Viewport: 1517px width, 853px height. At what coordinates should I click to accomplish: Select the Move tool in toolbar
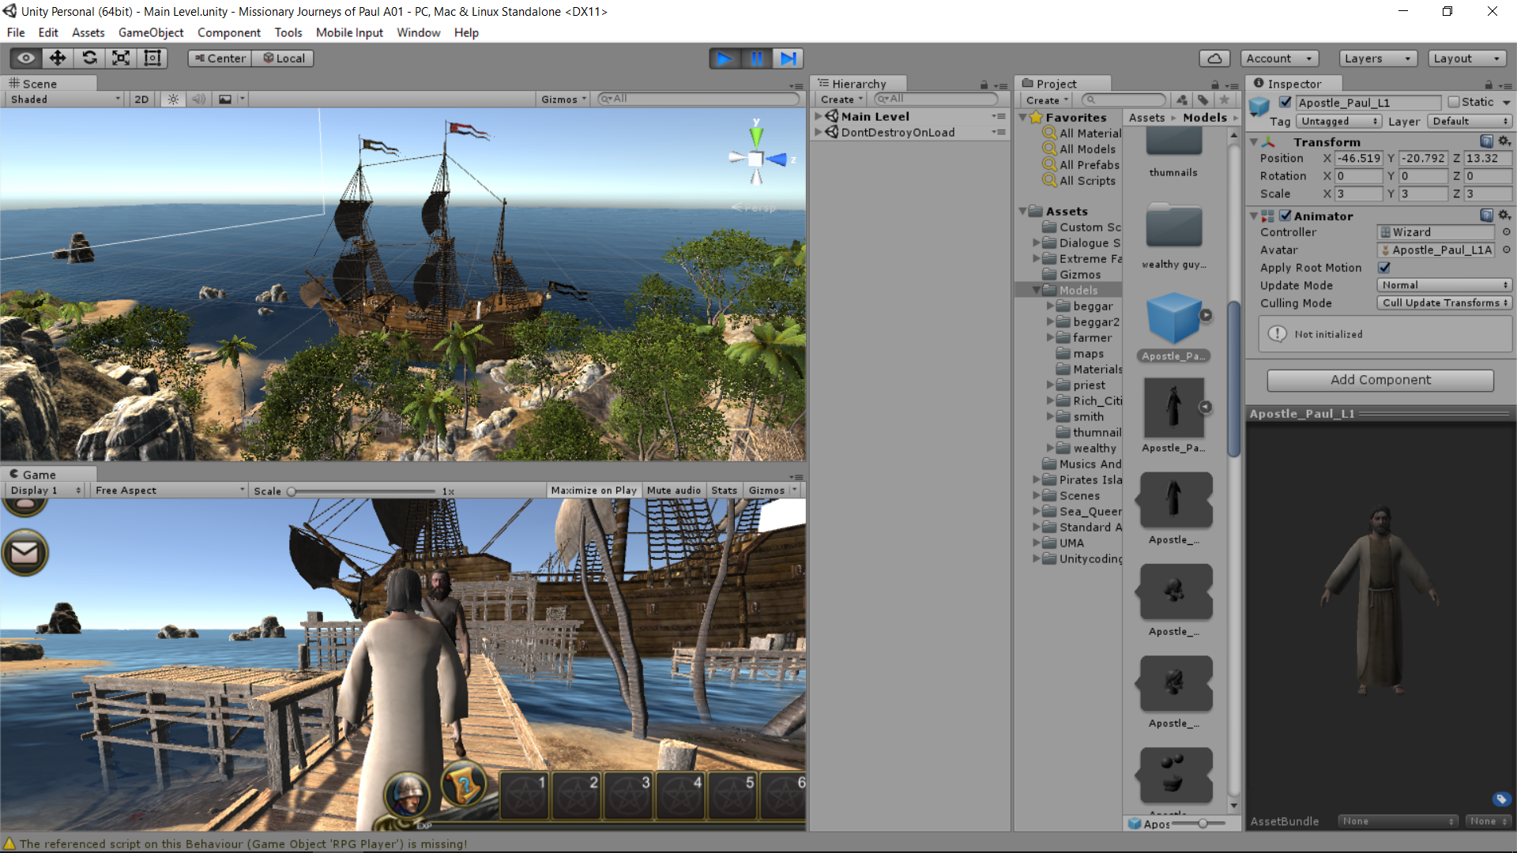click(58, 58)
